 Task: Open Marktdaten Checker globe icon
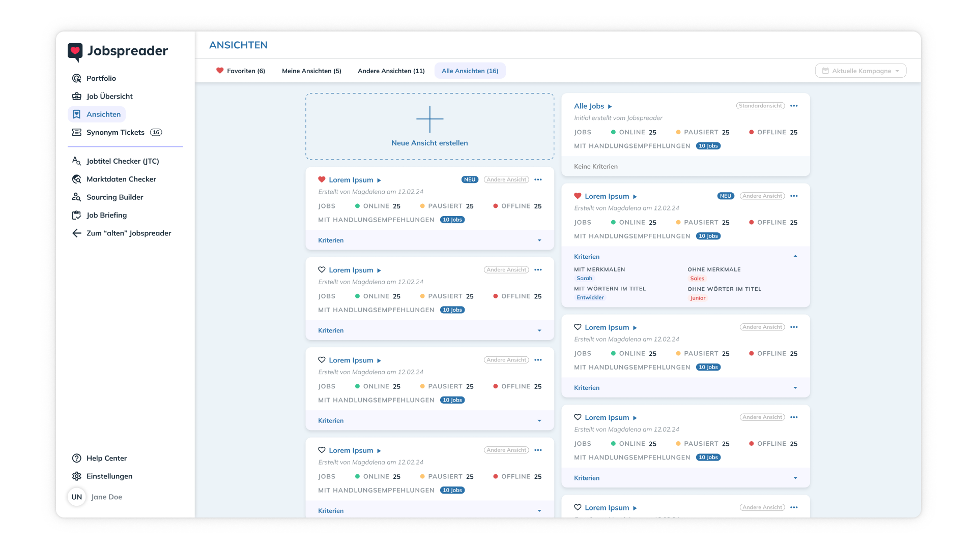(x=76, y=179)
